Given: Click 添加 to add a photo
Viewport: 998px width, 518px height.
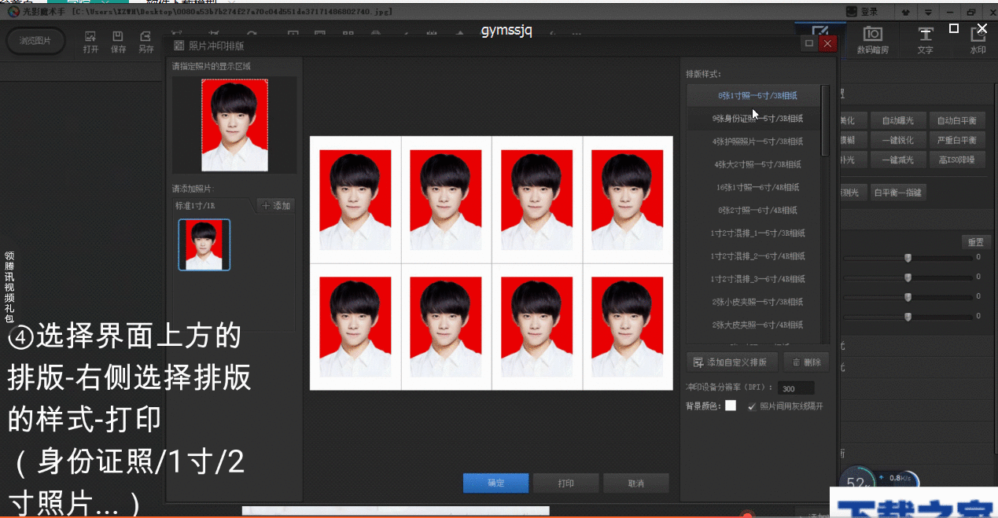Looking at the screenshot, I should pos(276,206).
